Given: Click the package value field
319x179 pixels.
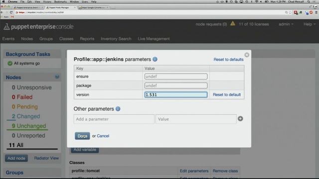Looking at the screenshot, I should click(176, 86).
